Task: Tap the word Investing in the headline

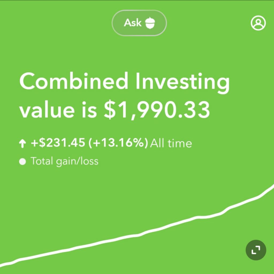Action: 182,83
